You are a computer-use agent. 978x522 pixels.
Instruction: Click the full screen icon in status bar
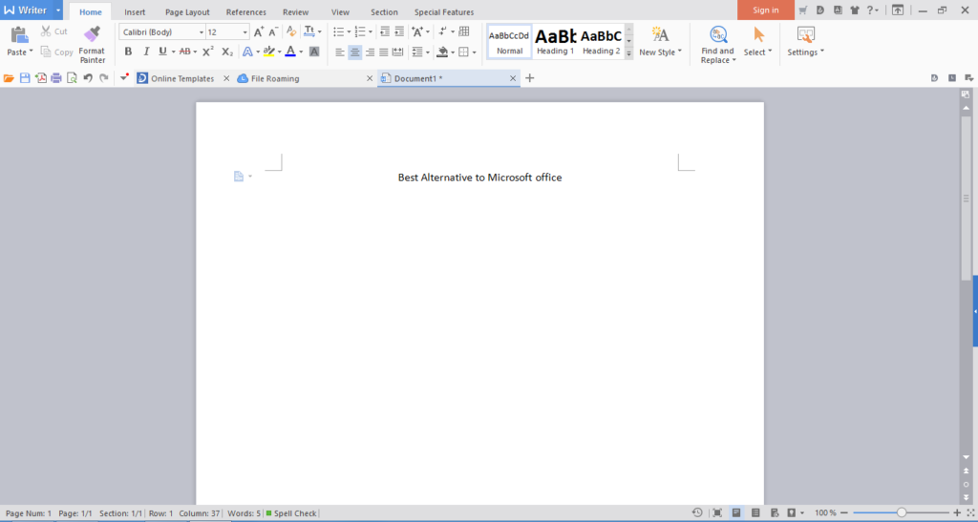point(717,512)
